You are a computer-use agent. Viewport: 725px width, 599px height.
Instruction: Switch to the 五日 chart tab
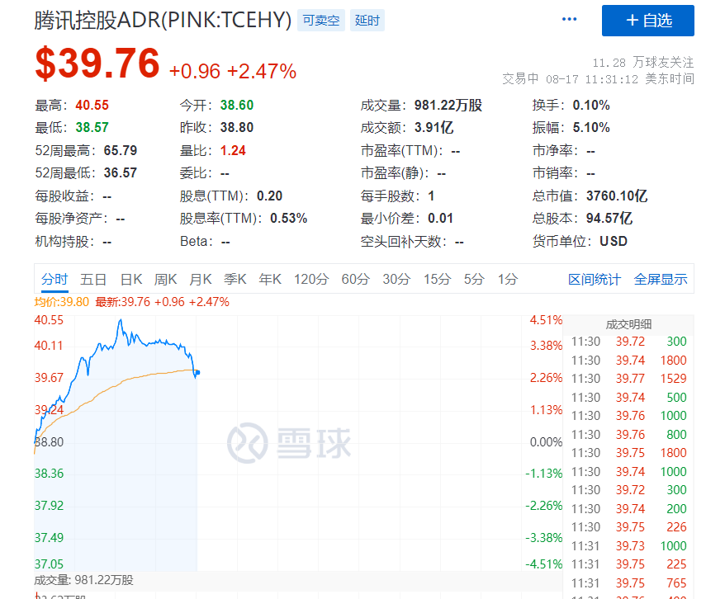pos(93,279)
